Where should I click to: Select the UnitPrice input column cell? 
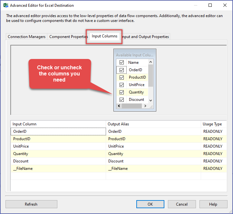point(58,146)
